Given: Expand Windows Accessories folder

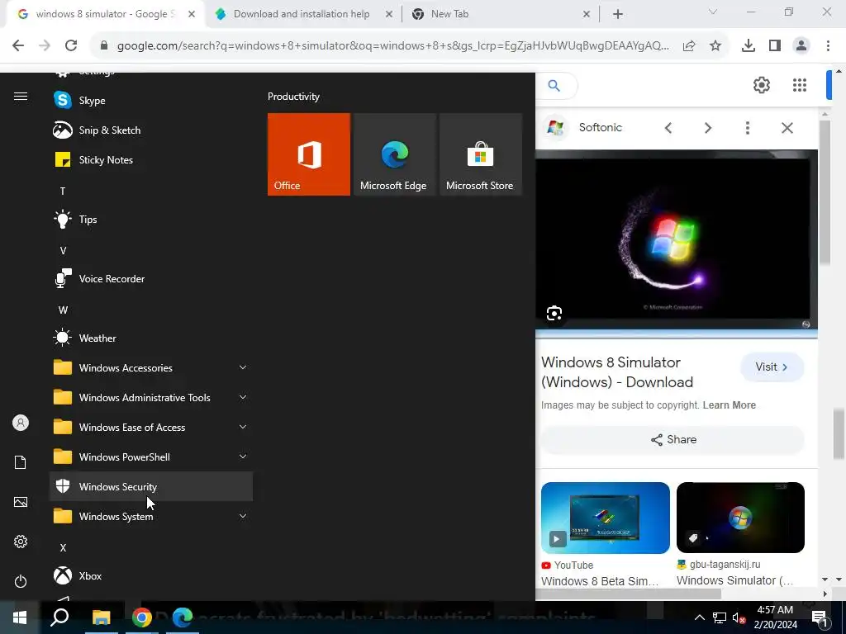Looking at the screenshot, I should pyautogui.click(x=151, y=367).
